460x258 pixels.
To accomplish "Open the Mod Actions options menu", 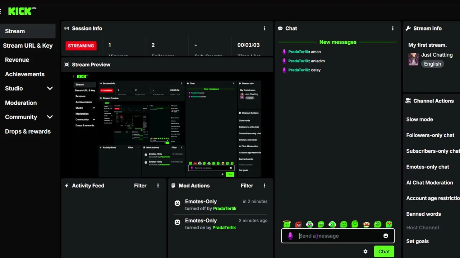I will (264, 186).
